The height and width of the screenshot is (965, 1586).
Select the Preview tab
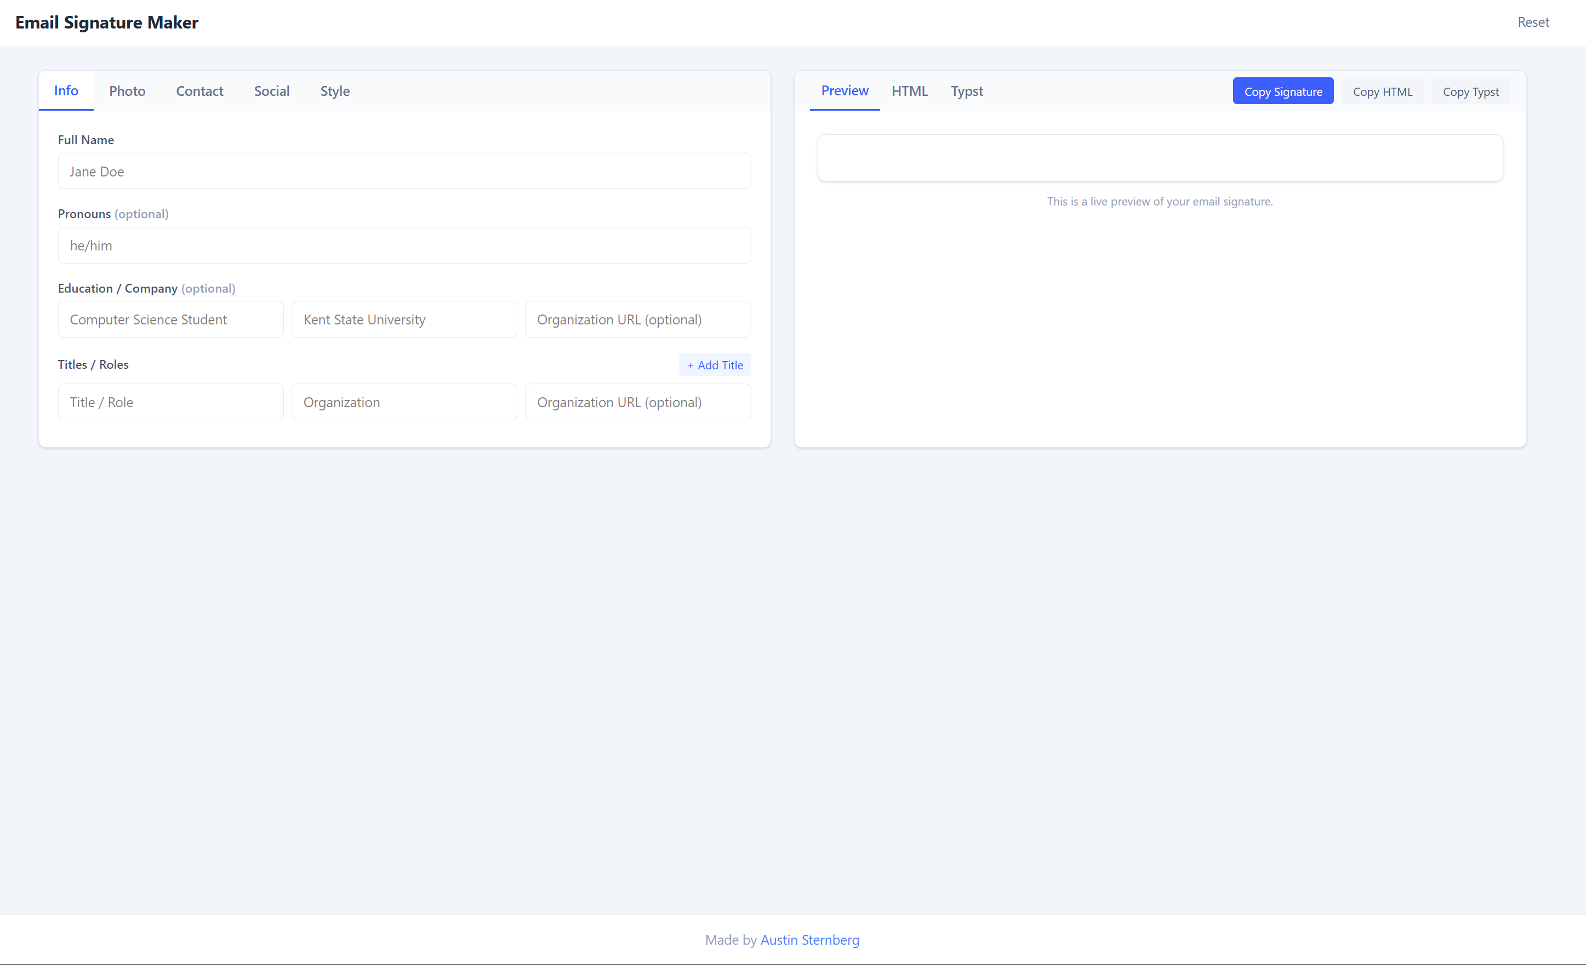(844, 91)
